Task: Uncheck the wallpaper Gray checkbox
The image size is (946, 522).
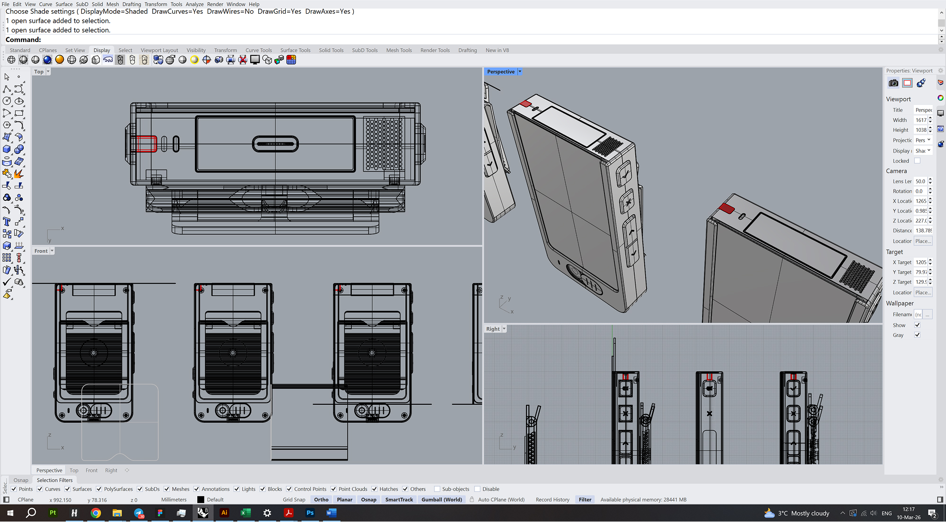Action: coord(917,335)
